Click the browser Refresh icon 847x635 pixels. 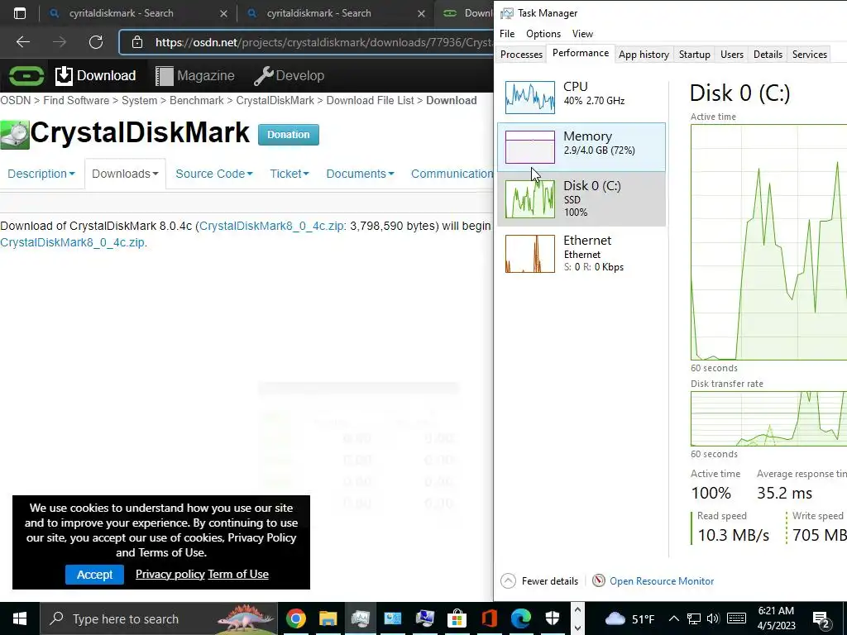point(96,42)
